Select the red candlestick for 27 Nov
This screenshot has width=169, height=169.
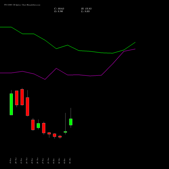pos(44,128)
